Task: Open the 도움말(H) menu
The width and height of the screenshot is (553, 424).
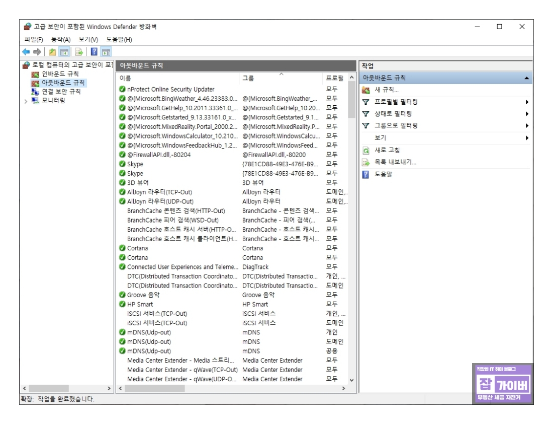Action: (119, 40)
